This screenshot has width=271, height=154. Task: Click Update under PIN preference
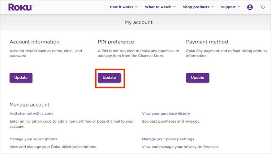pyautogui.click(x=109, y=78)
